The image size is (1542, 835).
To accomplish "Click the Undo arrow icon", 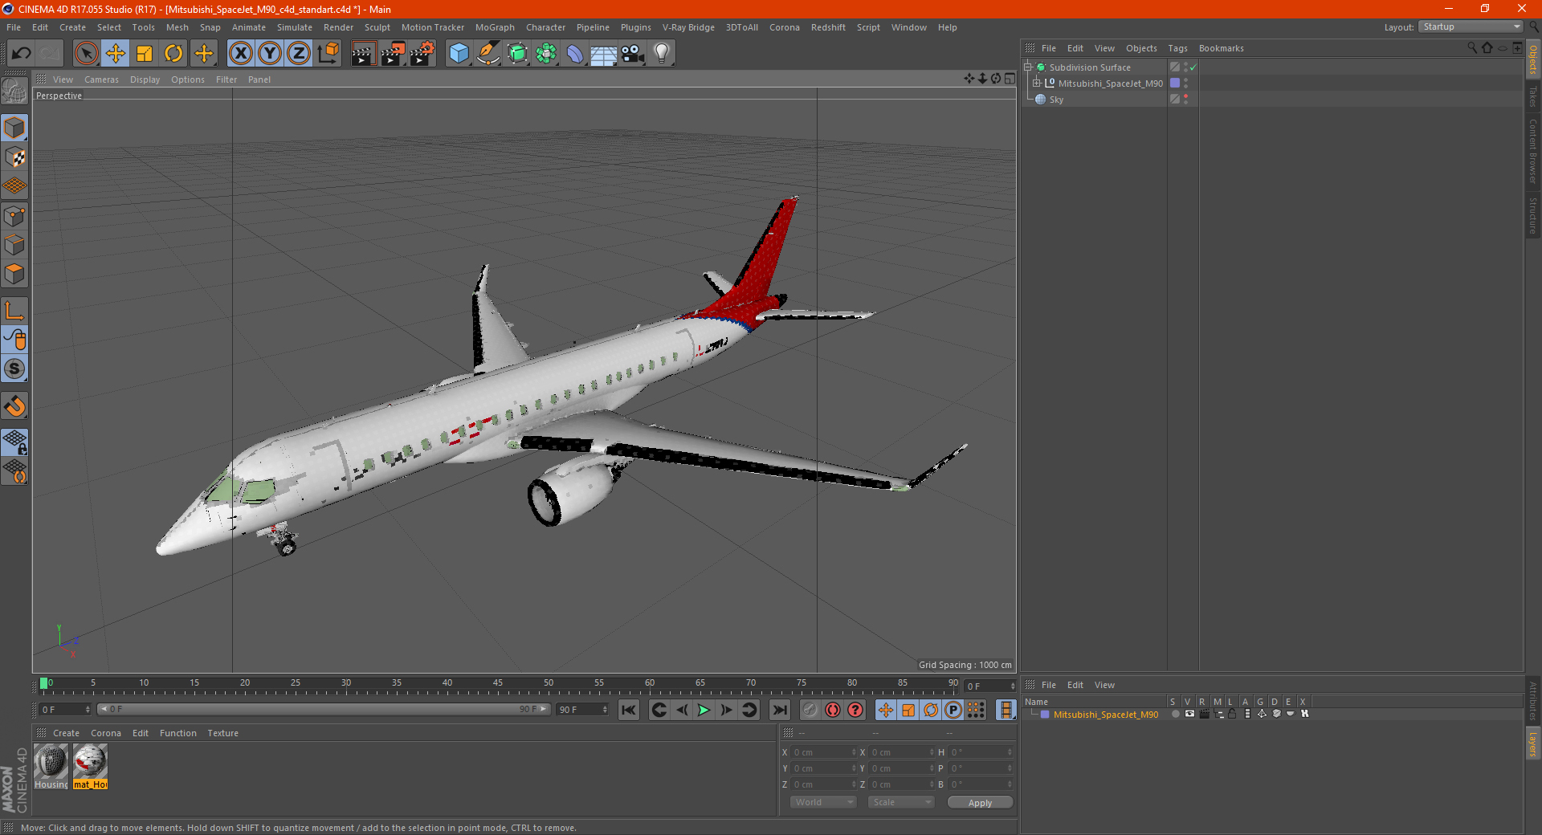I will point(22,54).
